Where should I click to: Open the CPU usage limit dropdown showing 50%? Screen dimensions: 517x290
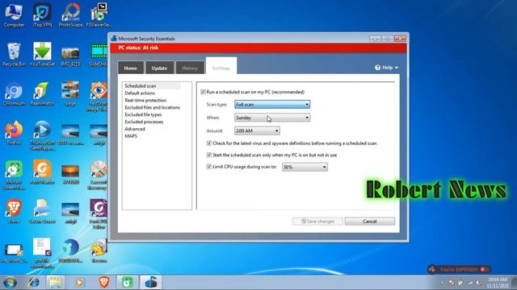tap(305, 167)
